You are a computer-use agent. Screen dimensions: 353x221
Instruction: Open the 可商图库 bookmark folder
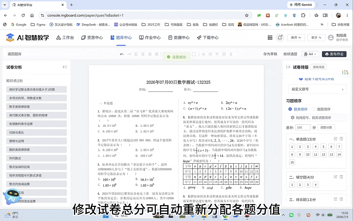pos(174,25)
